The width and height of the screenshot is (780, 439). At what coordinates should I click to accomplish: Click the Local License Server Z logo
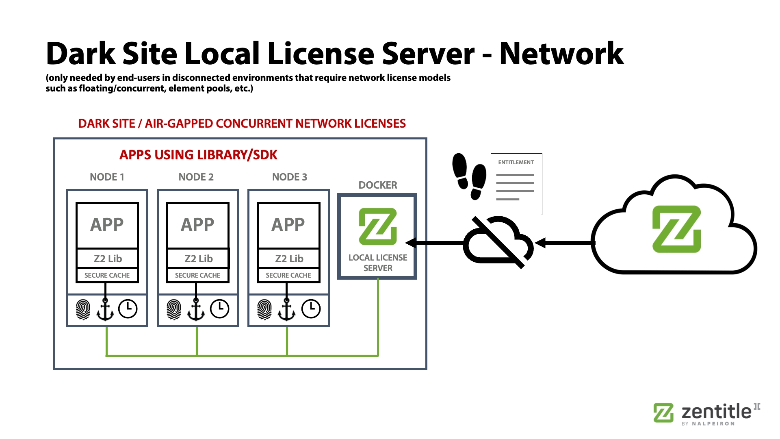coord(377,226)
